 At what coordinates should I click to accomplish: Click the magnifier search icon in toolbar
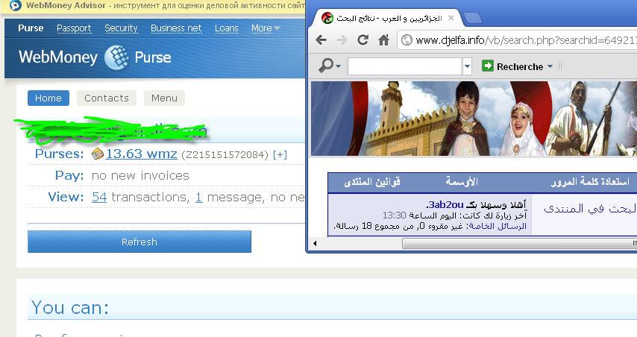click(326, 66)
